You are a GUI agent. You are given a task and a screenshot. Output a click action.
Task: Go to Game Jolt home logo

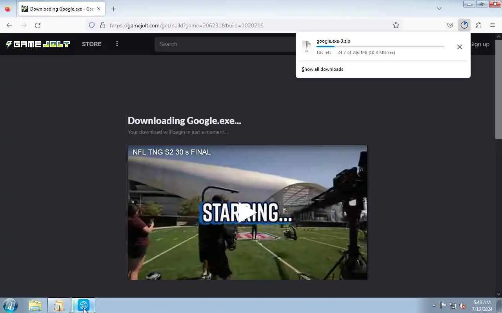tap(38, 44)
